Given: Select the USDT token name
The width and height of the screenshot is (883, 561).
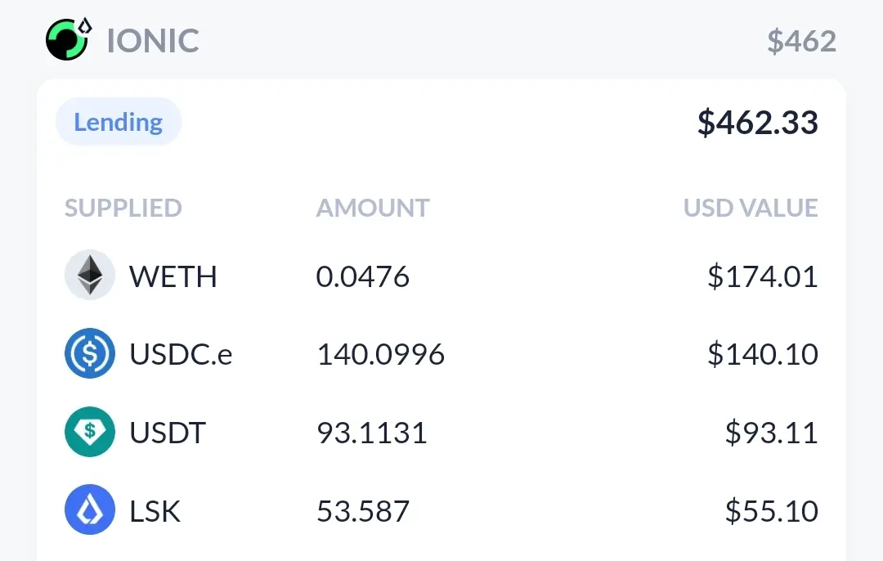Looking at the screenshot, I should point(168,433).
